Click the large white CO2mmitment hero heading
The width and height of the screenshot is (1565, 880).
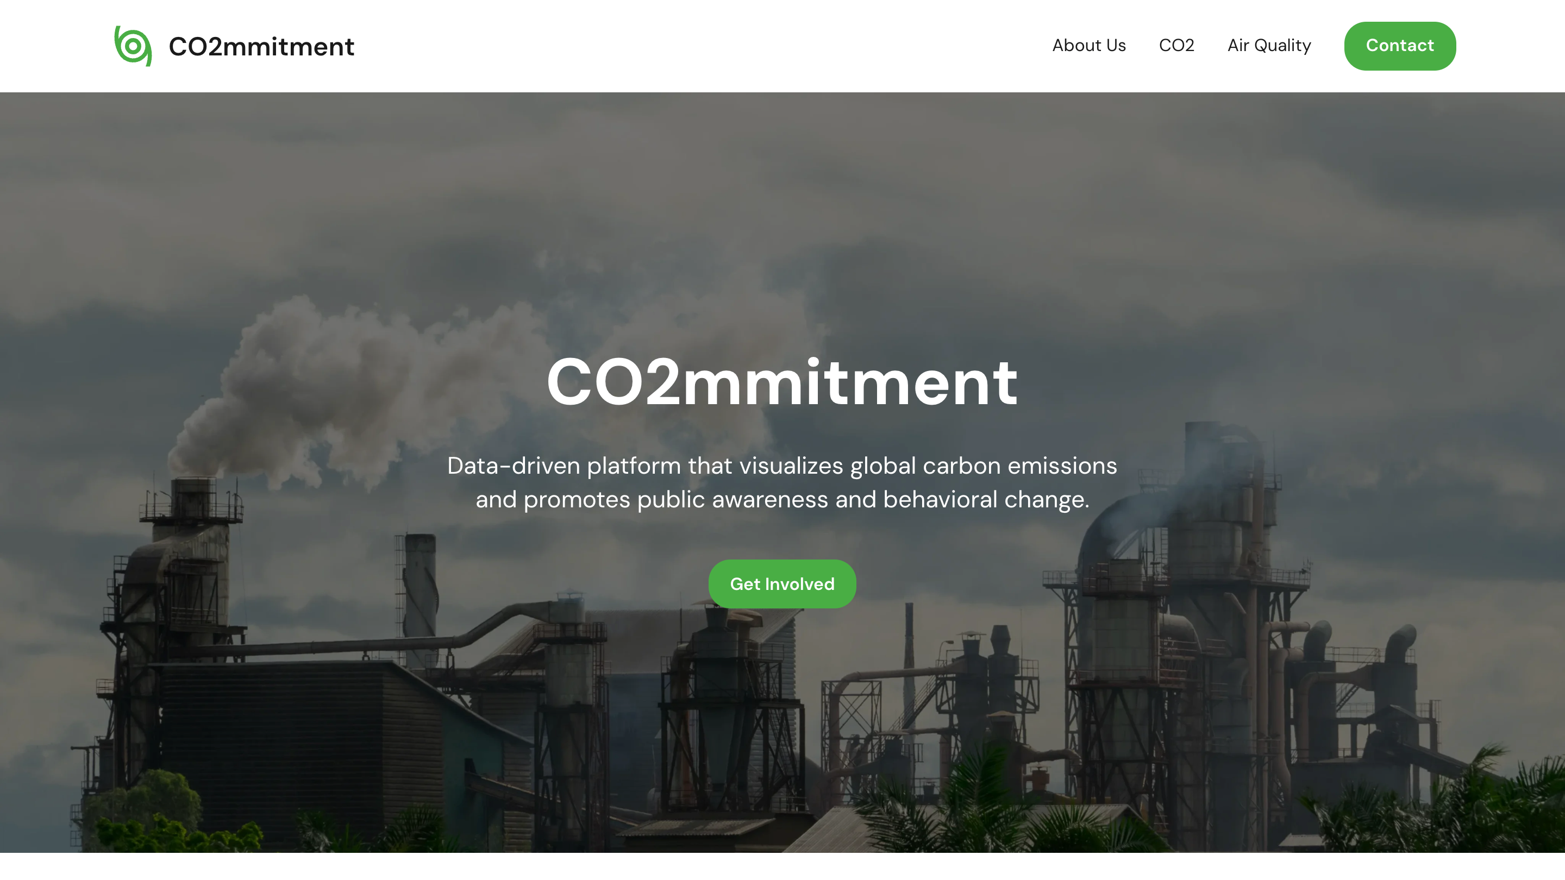[782, 382]
